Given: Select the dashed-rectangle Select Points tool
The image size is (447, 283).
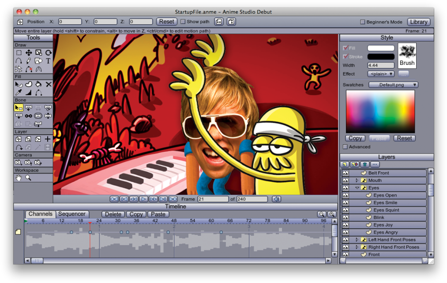Looking at the screenshot, I should point(19,53).
